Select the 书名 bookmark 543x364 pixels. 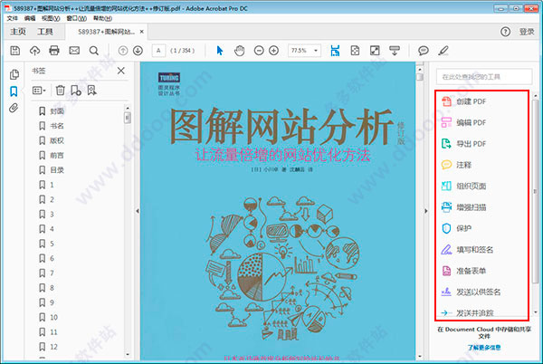coord(52,126)
